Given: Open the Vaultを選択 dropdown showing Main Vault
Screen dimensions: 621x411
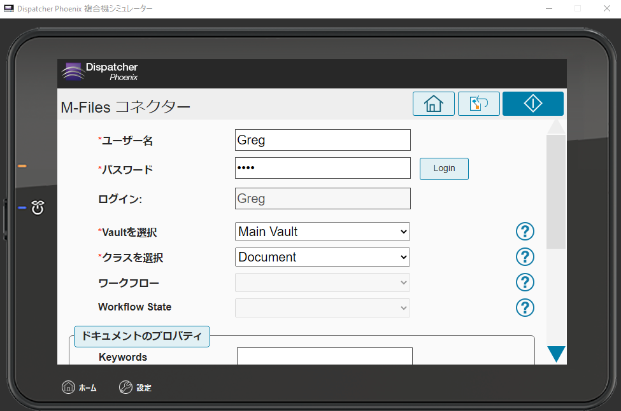Looking at the screenshot, I should 322,232.
